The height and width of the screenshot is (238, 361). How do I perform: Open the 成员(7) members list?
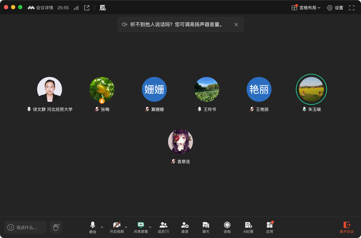click(x=163, y=227)
